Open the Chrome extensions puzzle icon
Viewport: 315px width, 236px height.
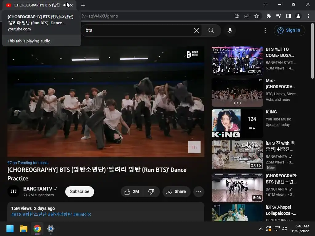(269, 16)
